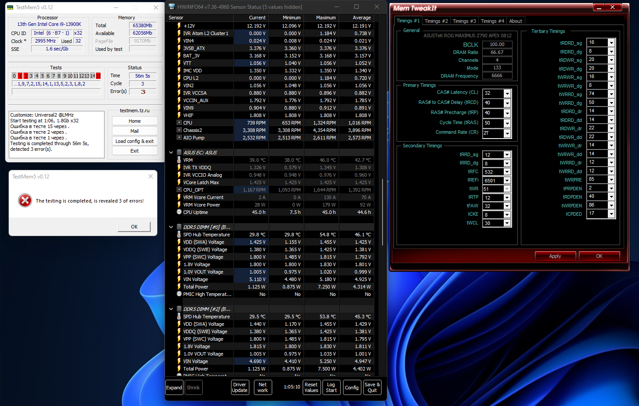Select the Chassis2 fan icon
Screen dimensions: 639x406
pyautogui.click(x=179, y=130)
